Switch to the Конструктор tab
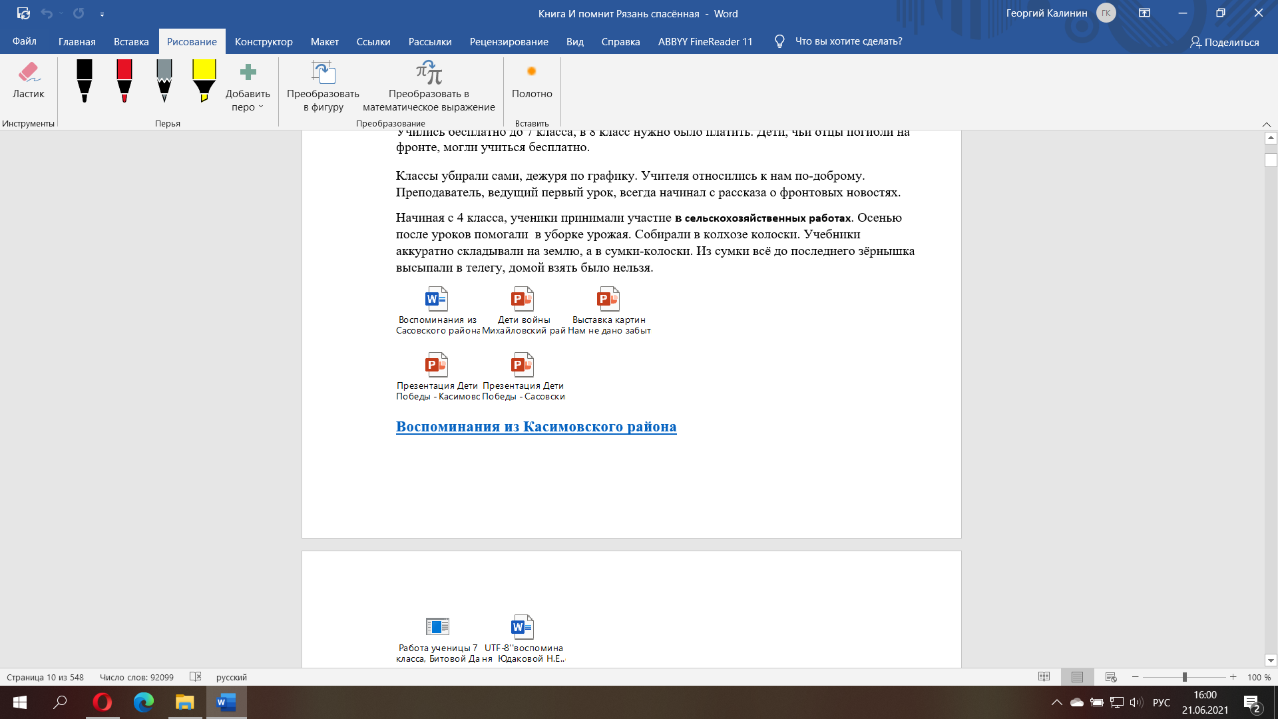This screenshot has width=1278, height=719. (264, 41)
